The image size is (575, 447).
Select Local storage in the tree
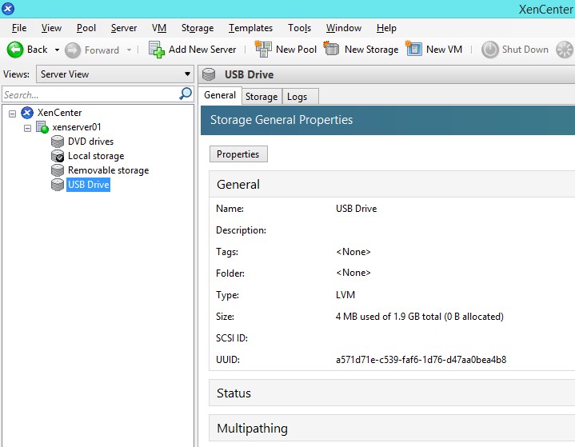(x=96, y=156)
